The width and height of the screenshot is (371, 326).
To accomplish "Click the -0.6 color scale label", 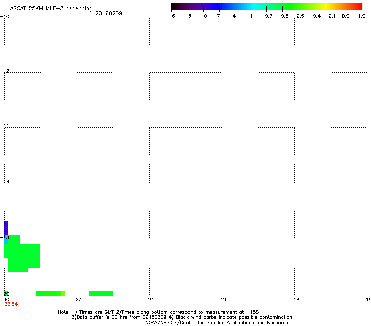I will (x=283, y=16).
